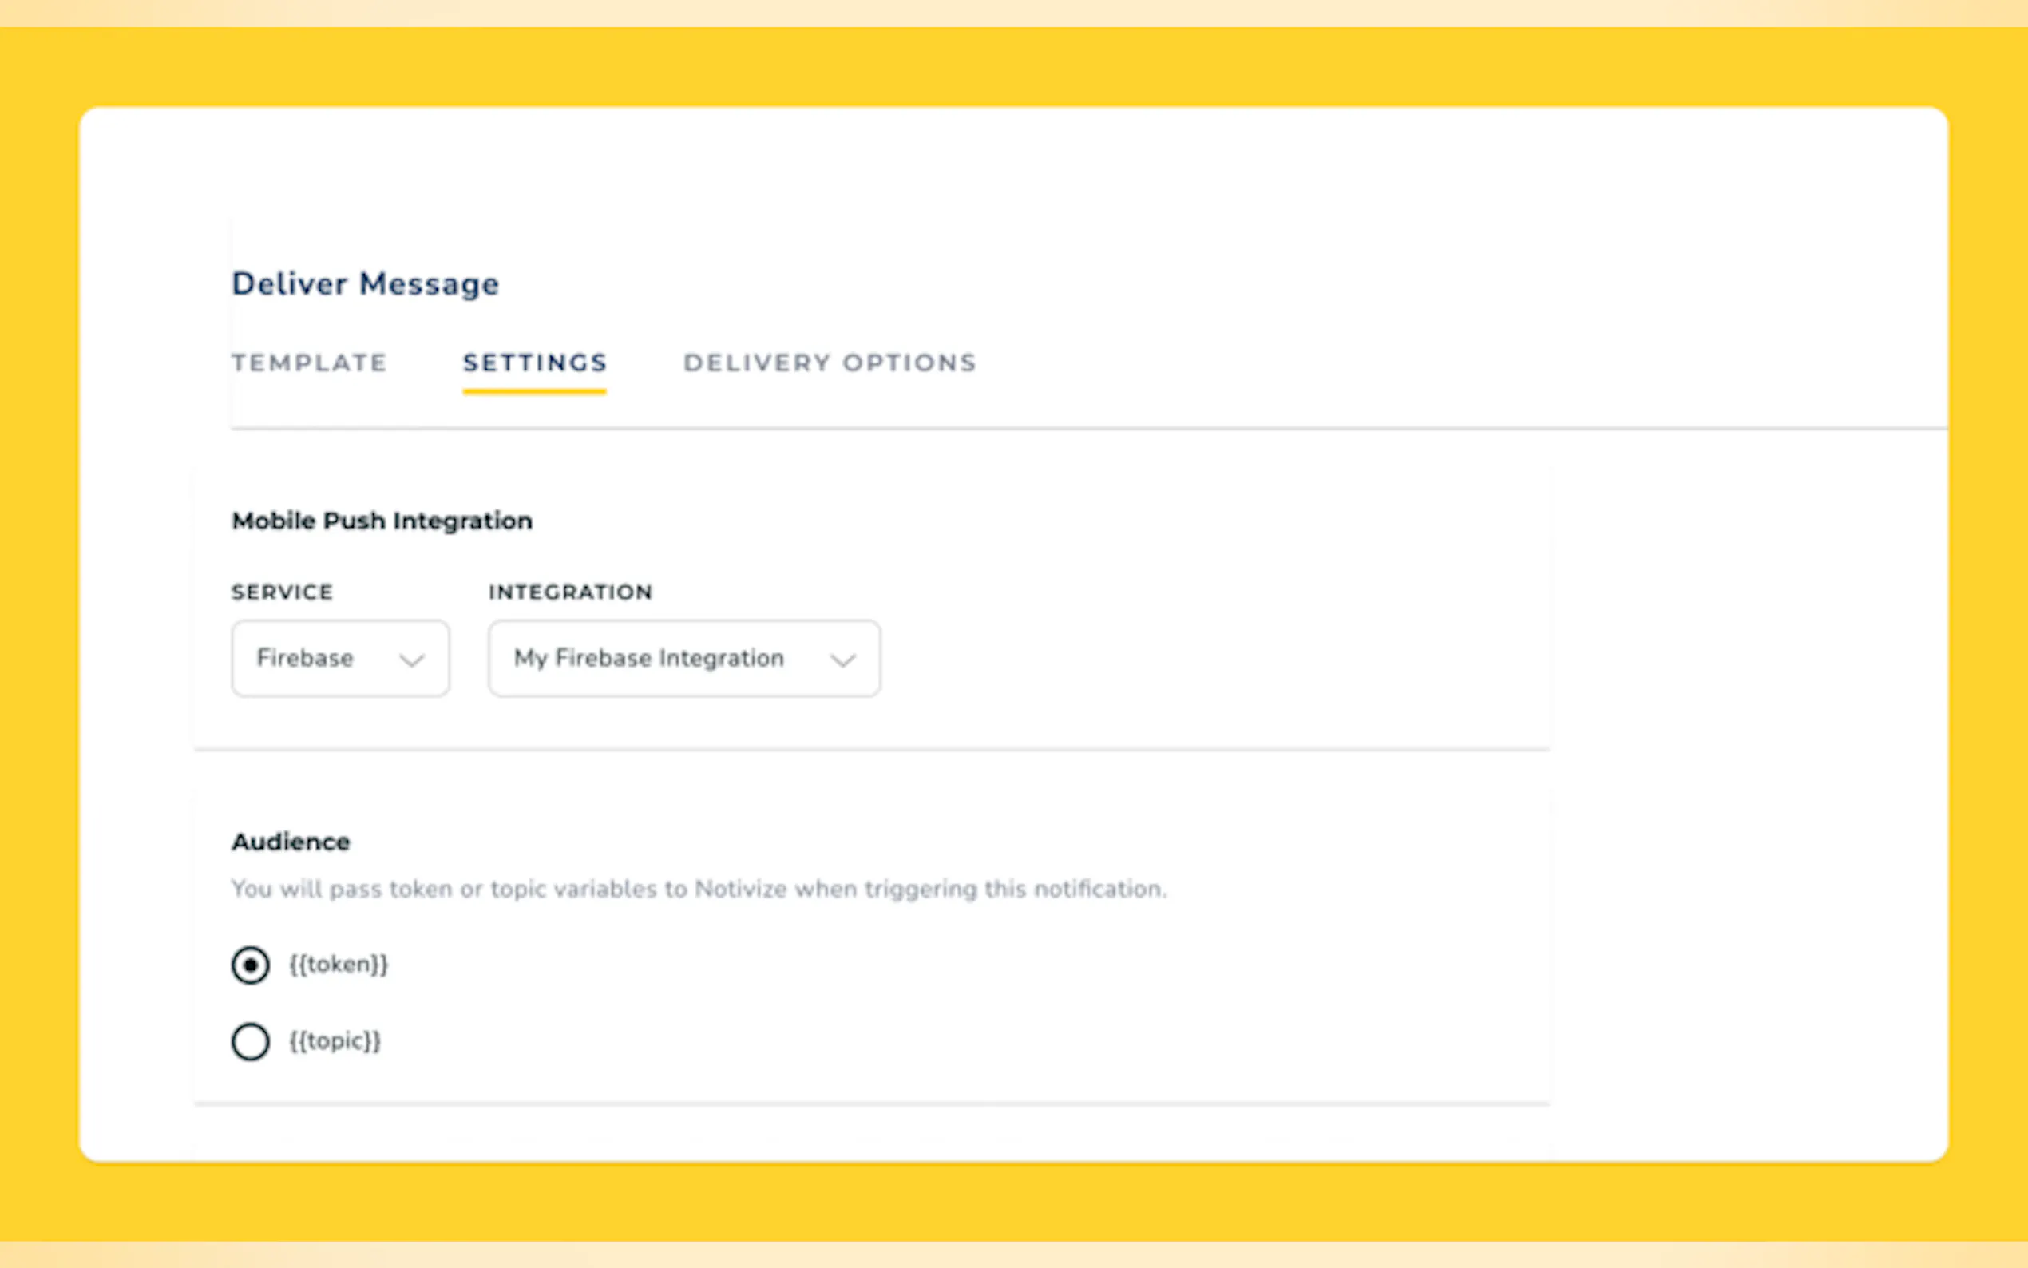Choose the {{topic}} radio button
Image resolution: width=2028 pixels, height=1268 pixels.
click(250, 1041)
